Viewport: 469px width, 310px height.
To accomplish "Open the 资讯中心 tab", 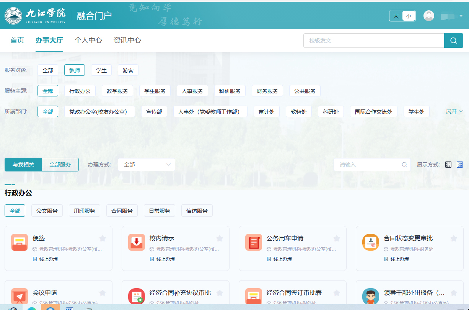I will coord(127,40).
